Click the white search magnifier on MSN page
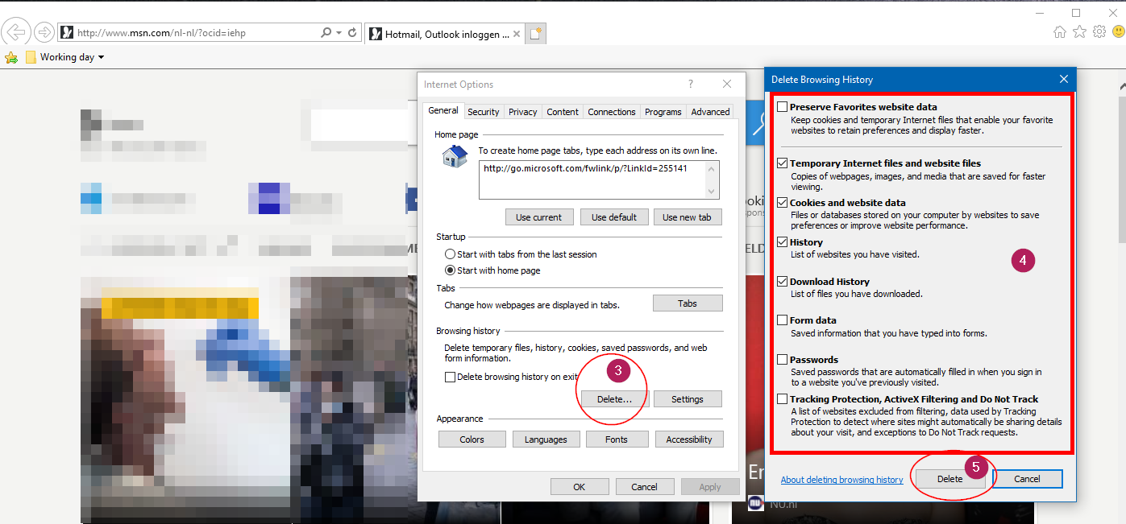 [758, 122]
